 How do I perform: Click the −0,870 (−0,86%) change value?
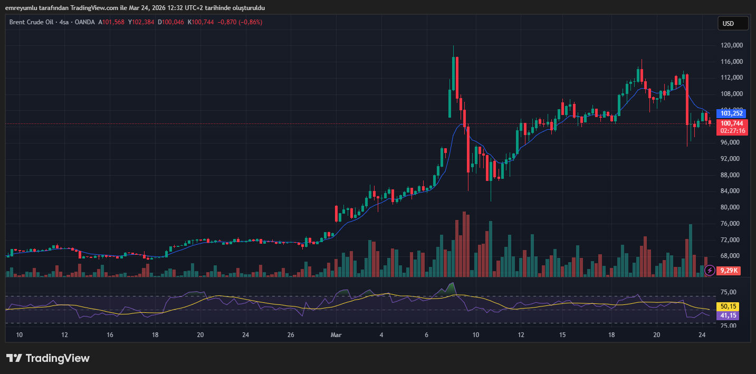[x=240, y=22]
